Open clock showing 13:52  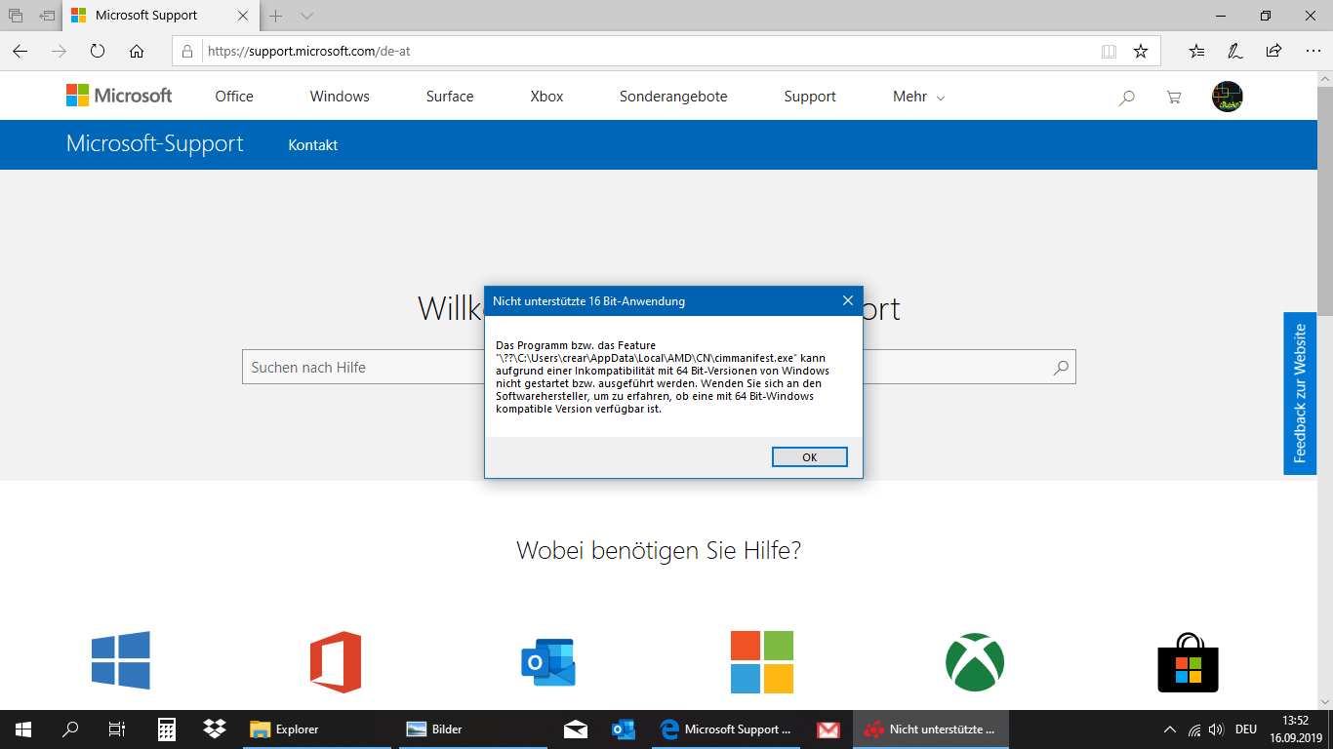[x=1295, y=729]
